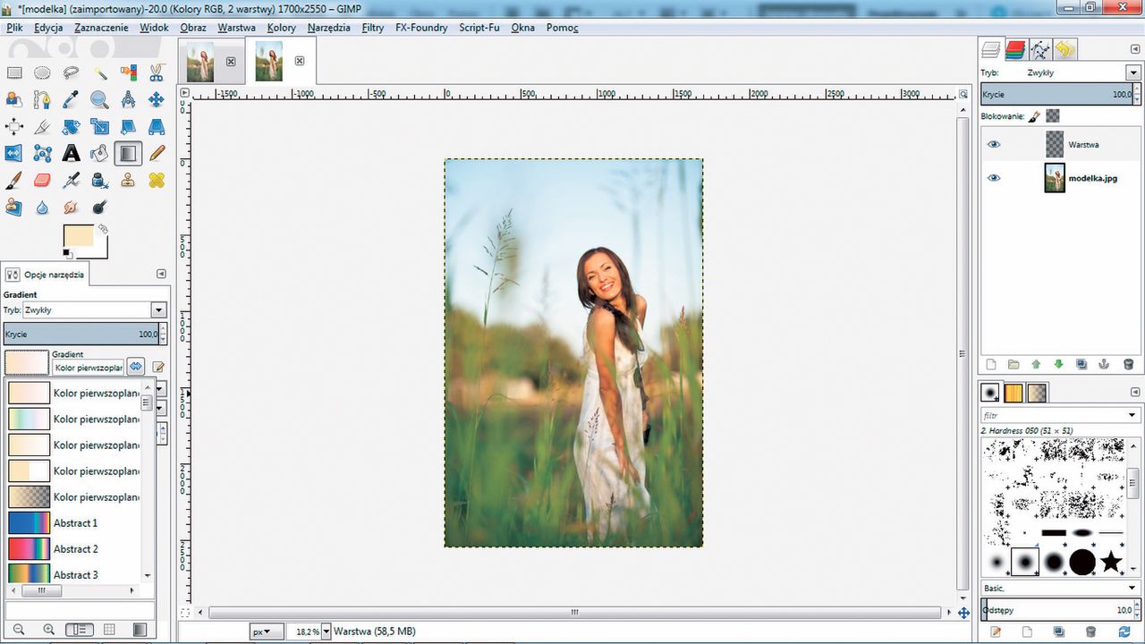Select the Paintbrush tool
Screen dimensions: 1145x644
[14, 181]
